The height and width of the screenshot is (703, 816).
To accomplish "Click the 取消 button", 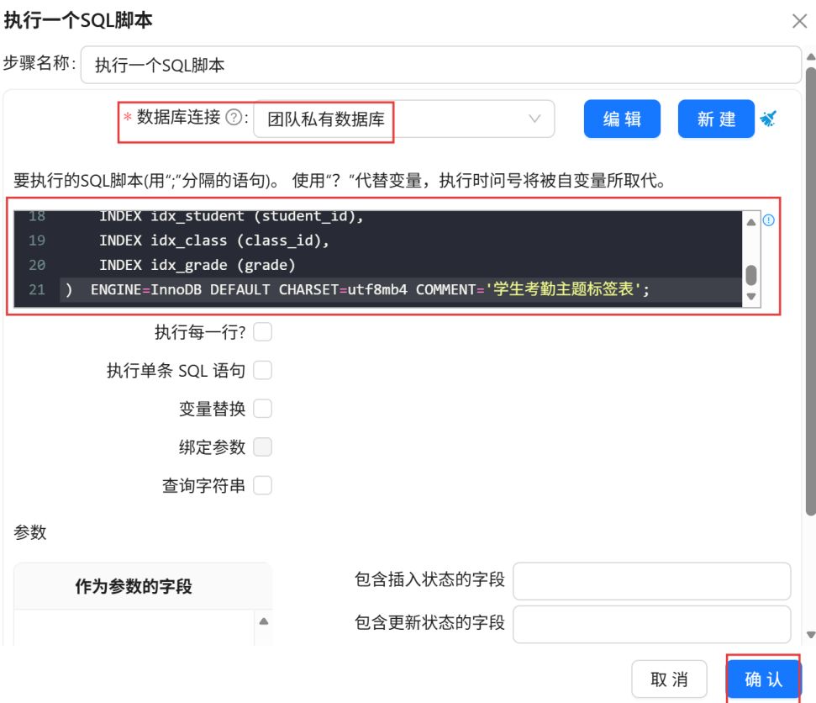I will click(669, 679).
